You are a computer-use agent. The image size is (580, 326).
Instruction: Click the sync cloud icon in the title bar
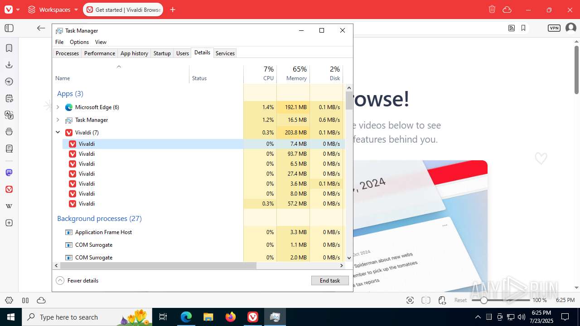tap(507, 10)
